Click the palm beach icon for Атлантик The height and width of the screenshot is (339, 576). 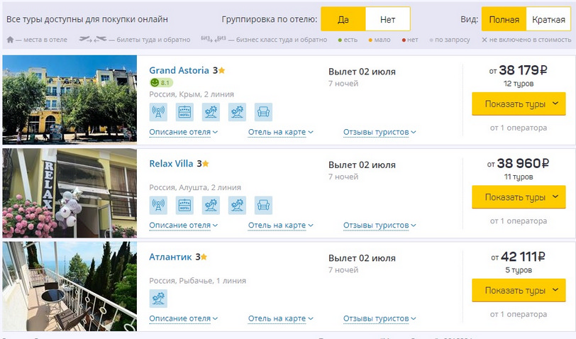point(158,299)
